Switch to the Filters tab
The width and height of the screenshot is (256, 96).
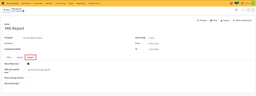point(9,57)
